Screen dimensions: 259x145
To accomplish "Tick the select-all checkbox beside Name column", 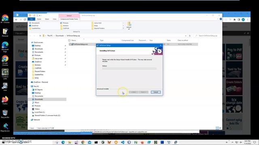I will tap(69, 40).
